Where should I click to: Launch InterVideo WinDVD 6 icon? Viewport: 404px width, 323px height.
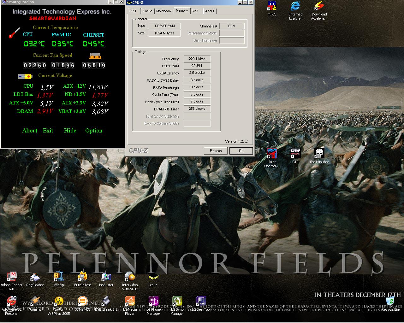point(130,281)
